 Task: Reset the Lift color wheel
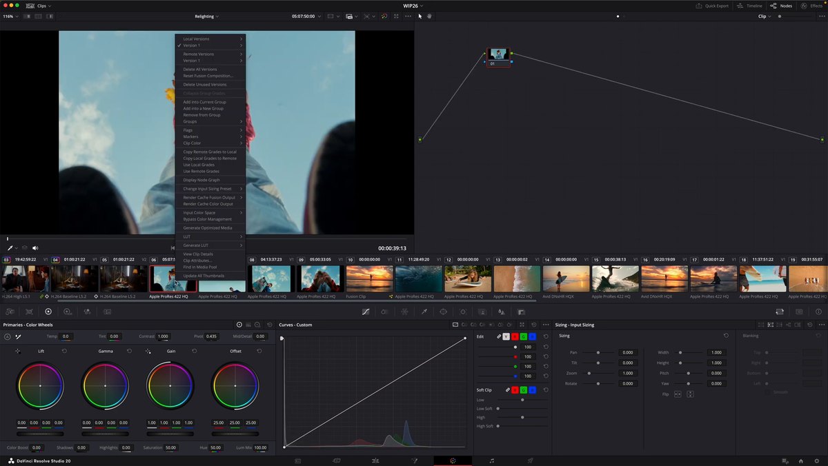pos(64,351)
